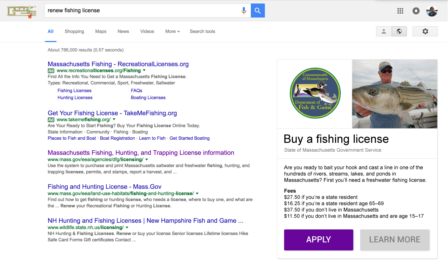448x269 pixels.
Task: Open the Boat Registration link
Action: pos(118,138)
